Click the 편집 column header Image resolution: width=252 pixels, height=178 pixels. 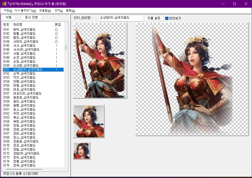tap(58, 25)
